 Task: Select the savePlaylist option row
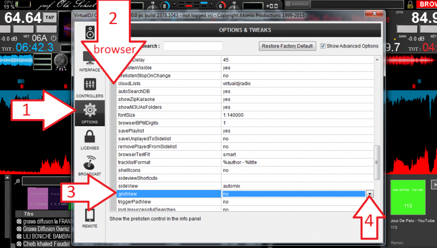pos(245,131)
